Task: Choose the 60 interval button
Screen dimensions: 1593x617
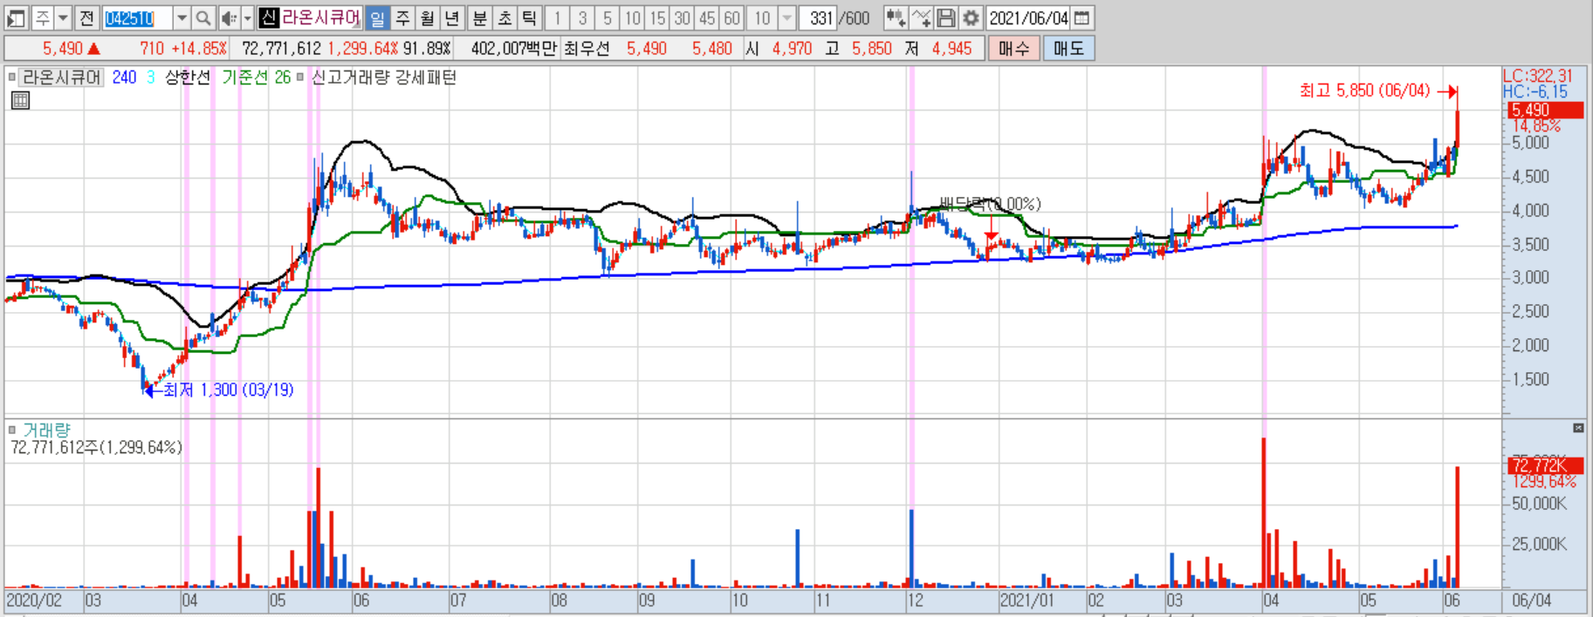Action: [731, 17]
